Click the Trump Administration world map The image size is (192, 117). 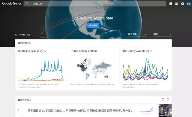pos(93,69)
